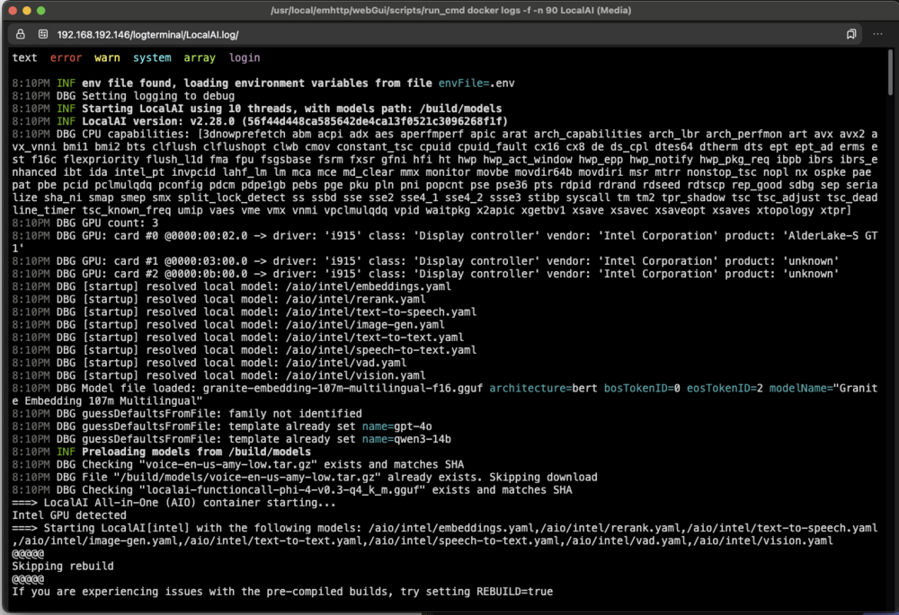
Task: Click the 'Intel GPU detected' line
Action: pyautogui.click(x=69, y=515)
